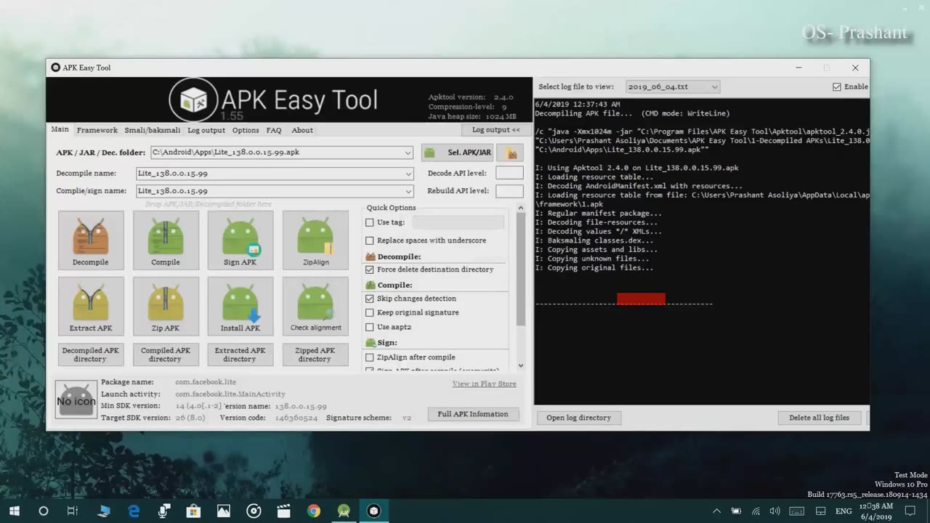Click the Open log directory button

pos(579,418)
